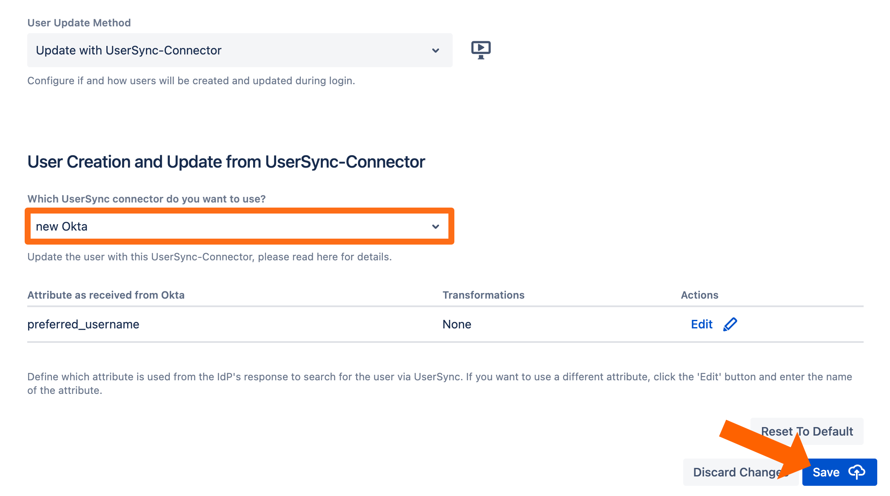Select the preferred_username attribute cell
Viewport: 890px width, 496px height.
click(83, 324)
